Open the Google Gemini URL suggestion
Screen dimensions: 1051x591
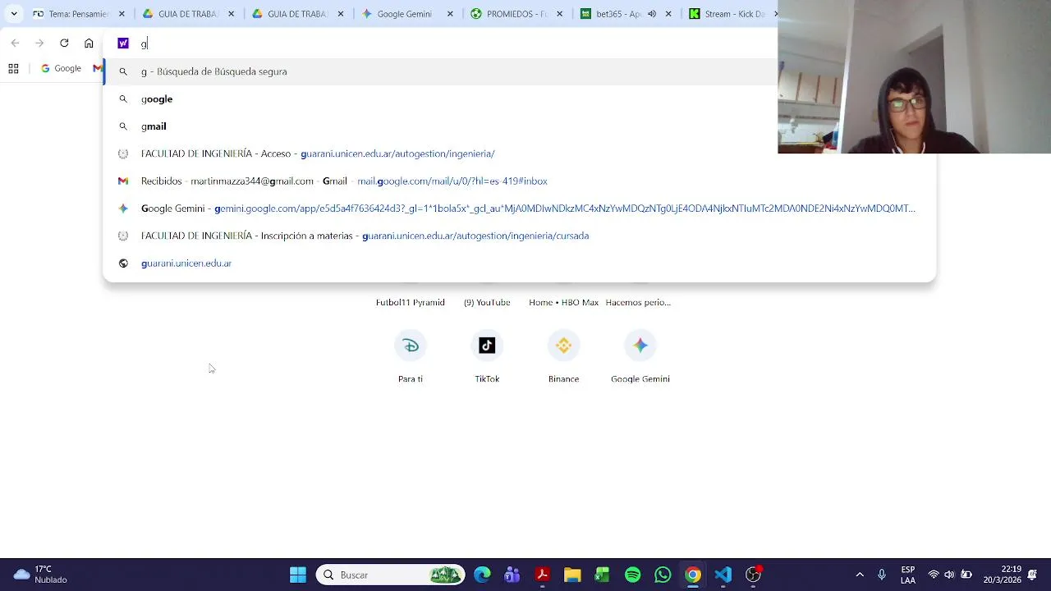[519, 208]
